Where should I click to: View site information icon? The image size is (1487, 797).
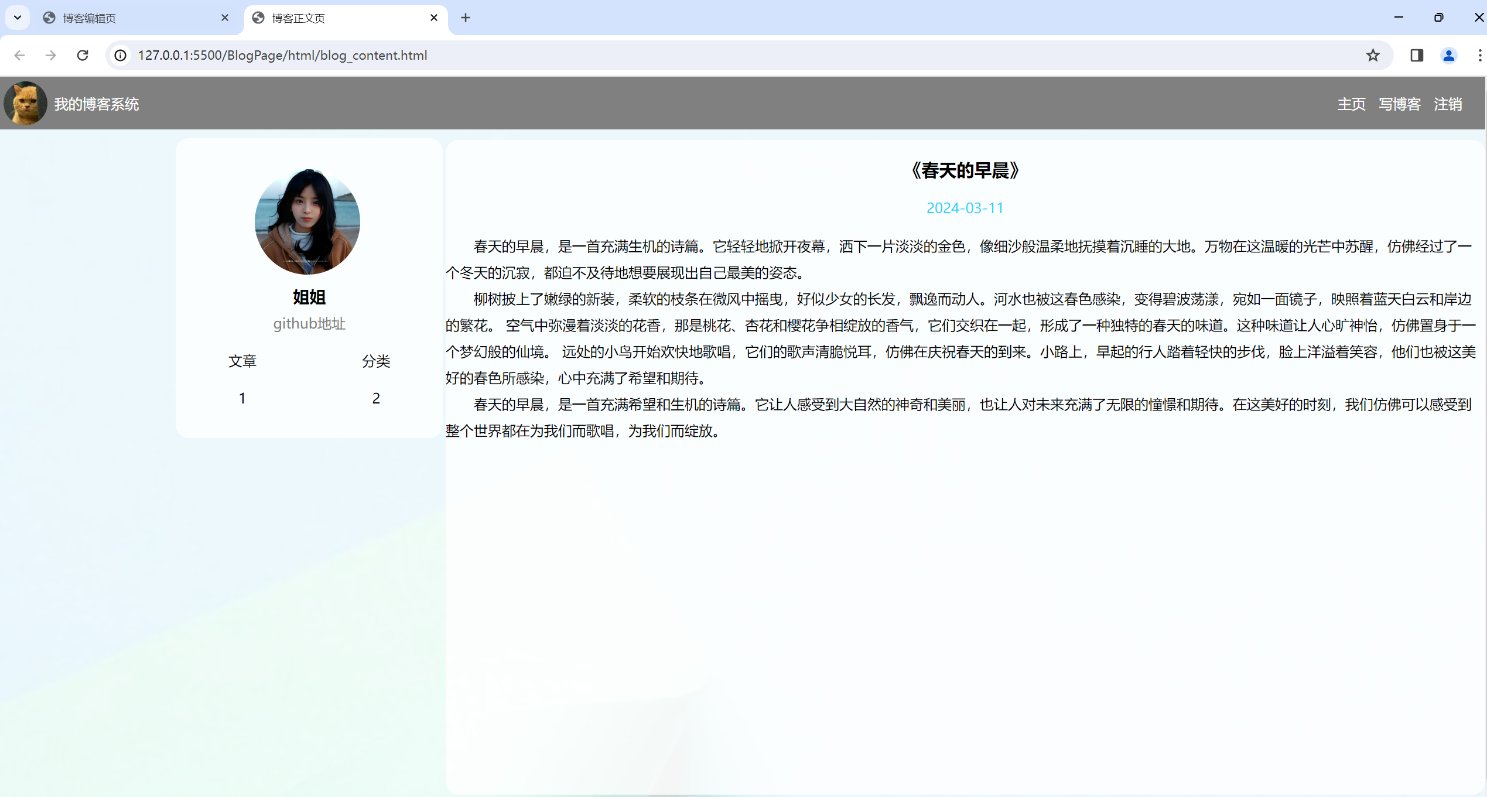tap(120, 55)
